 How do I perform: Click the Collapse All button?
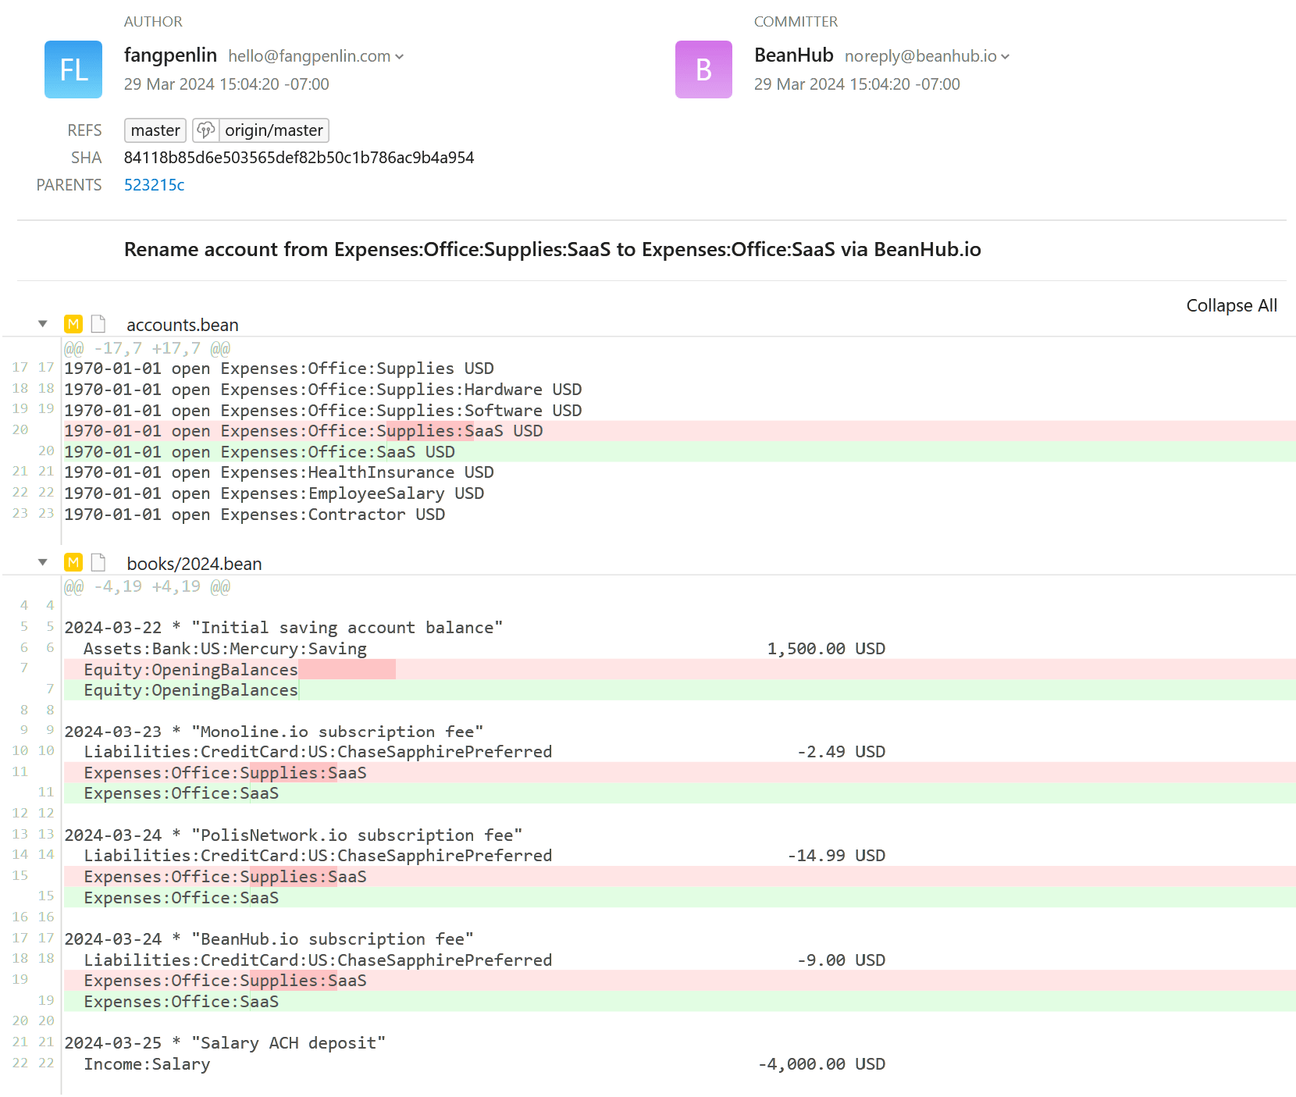pyautogui.click(x=1231, y=305)
